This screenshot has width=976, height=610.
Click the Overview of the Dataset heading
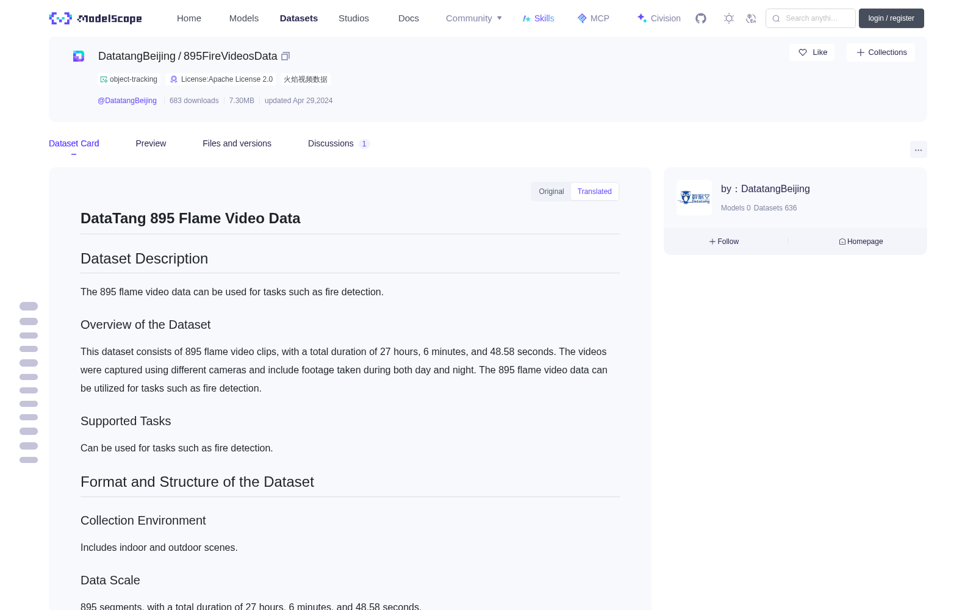click(x=145, y=325)
